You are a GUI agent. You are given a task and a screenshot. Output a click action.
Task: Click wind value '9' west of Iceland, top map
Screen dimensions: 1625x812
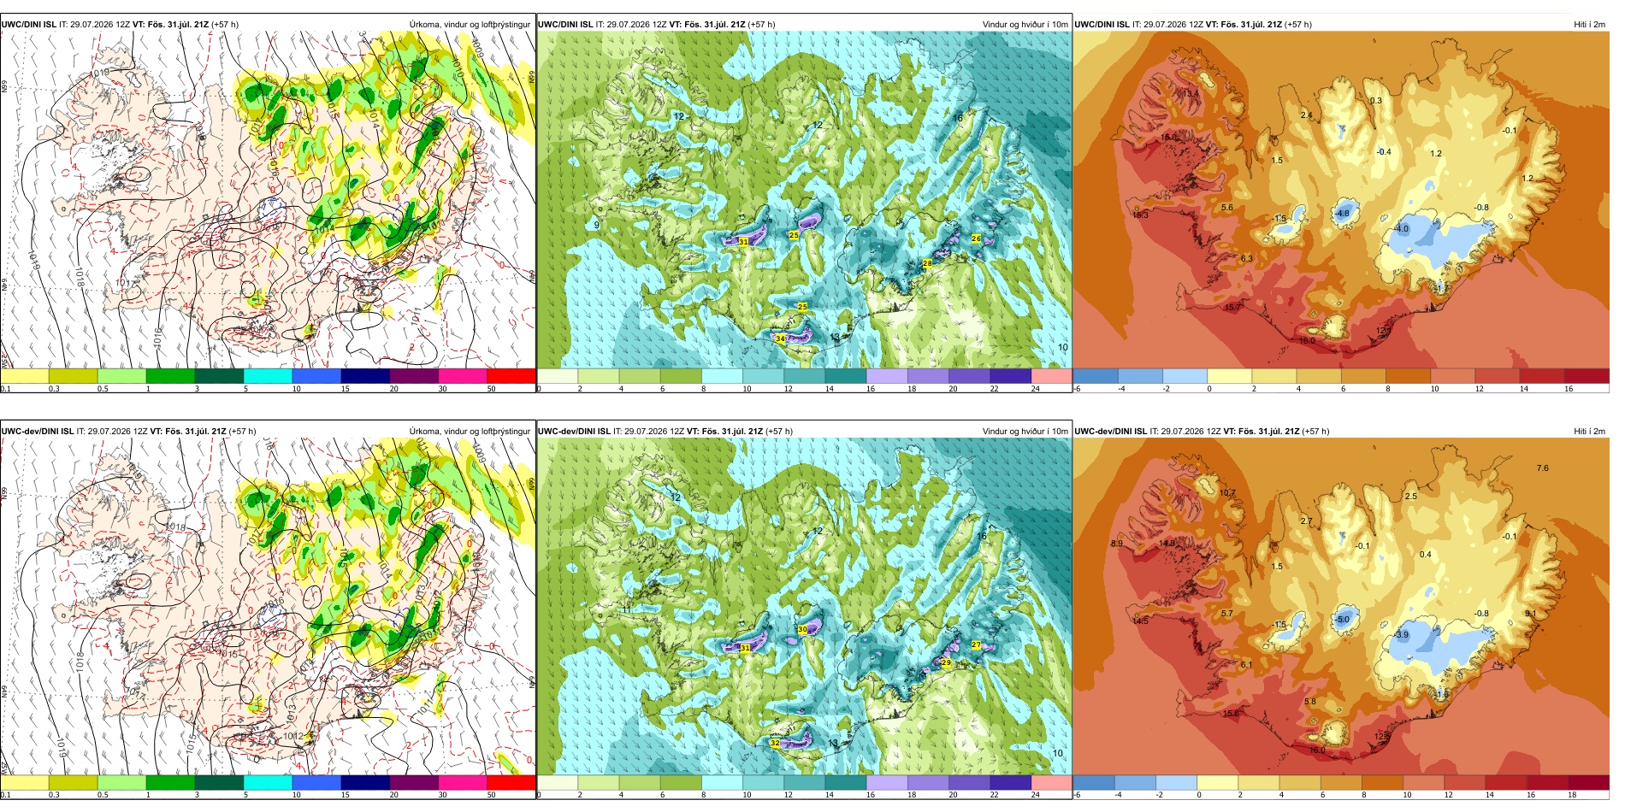[597, 226]
